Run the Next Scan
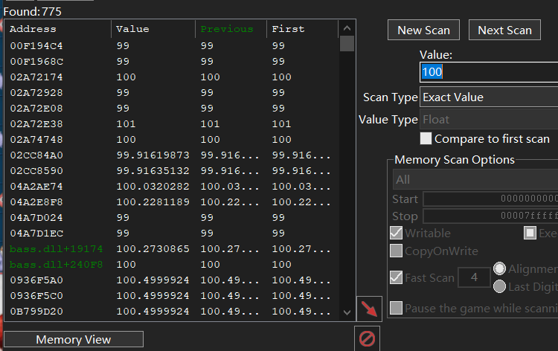The height and width of the screenshot is (351, 558). tap(504, 30)
